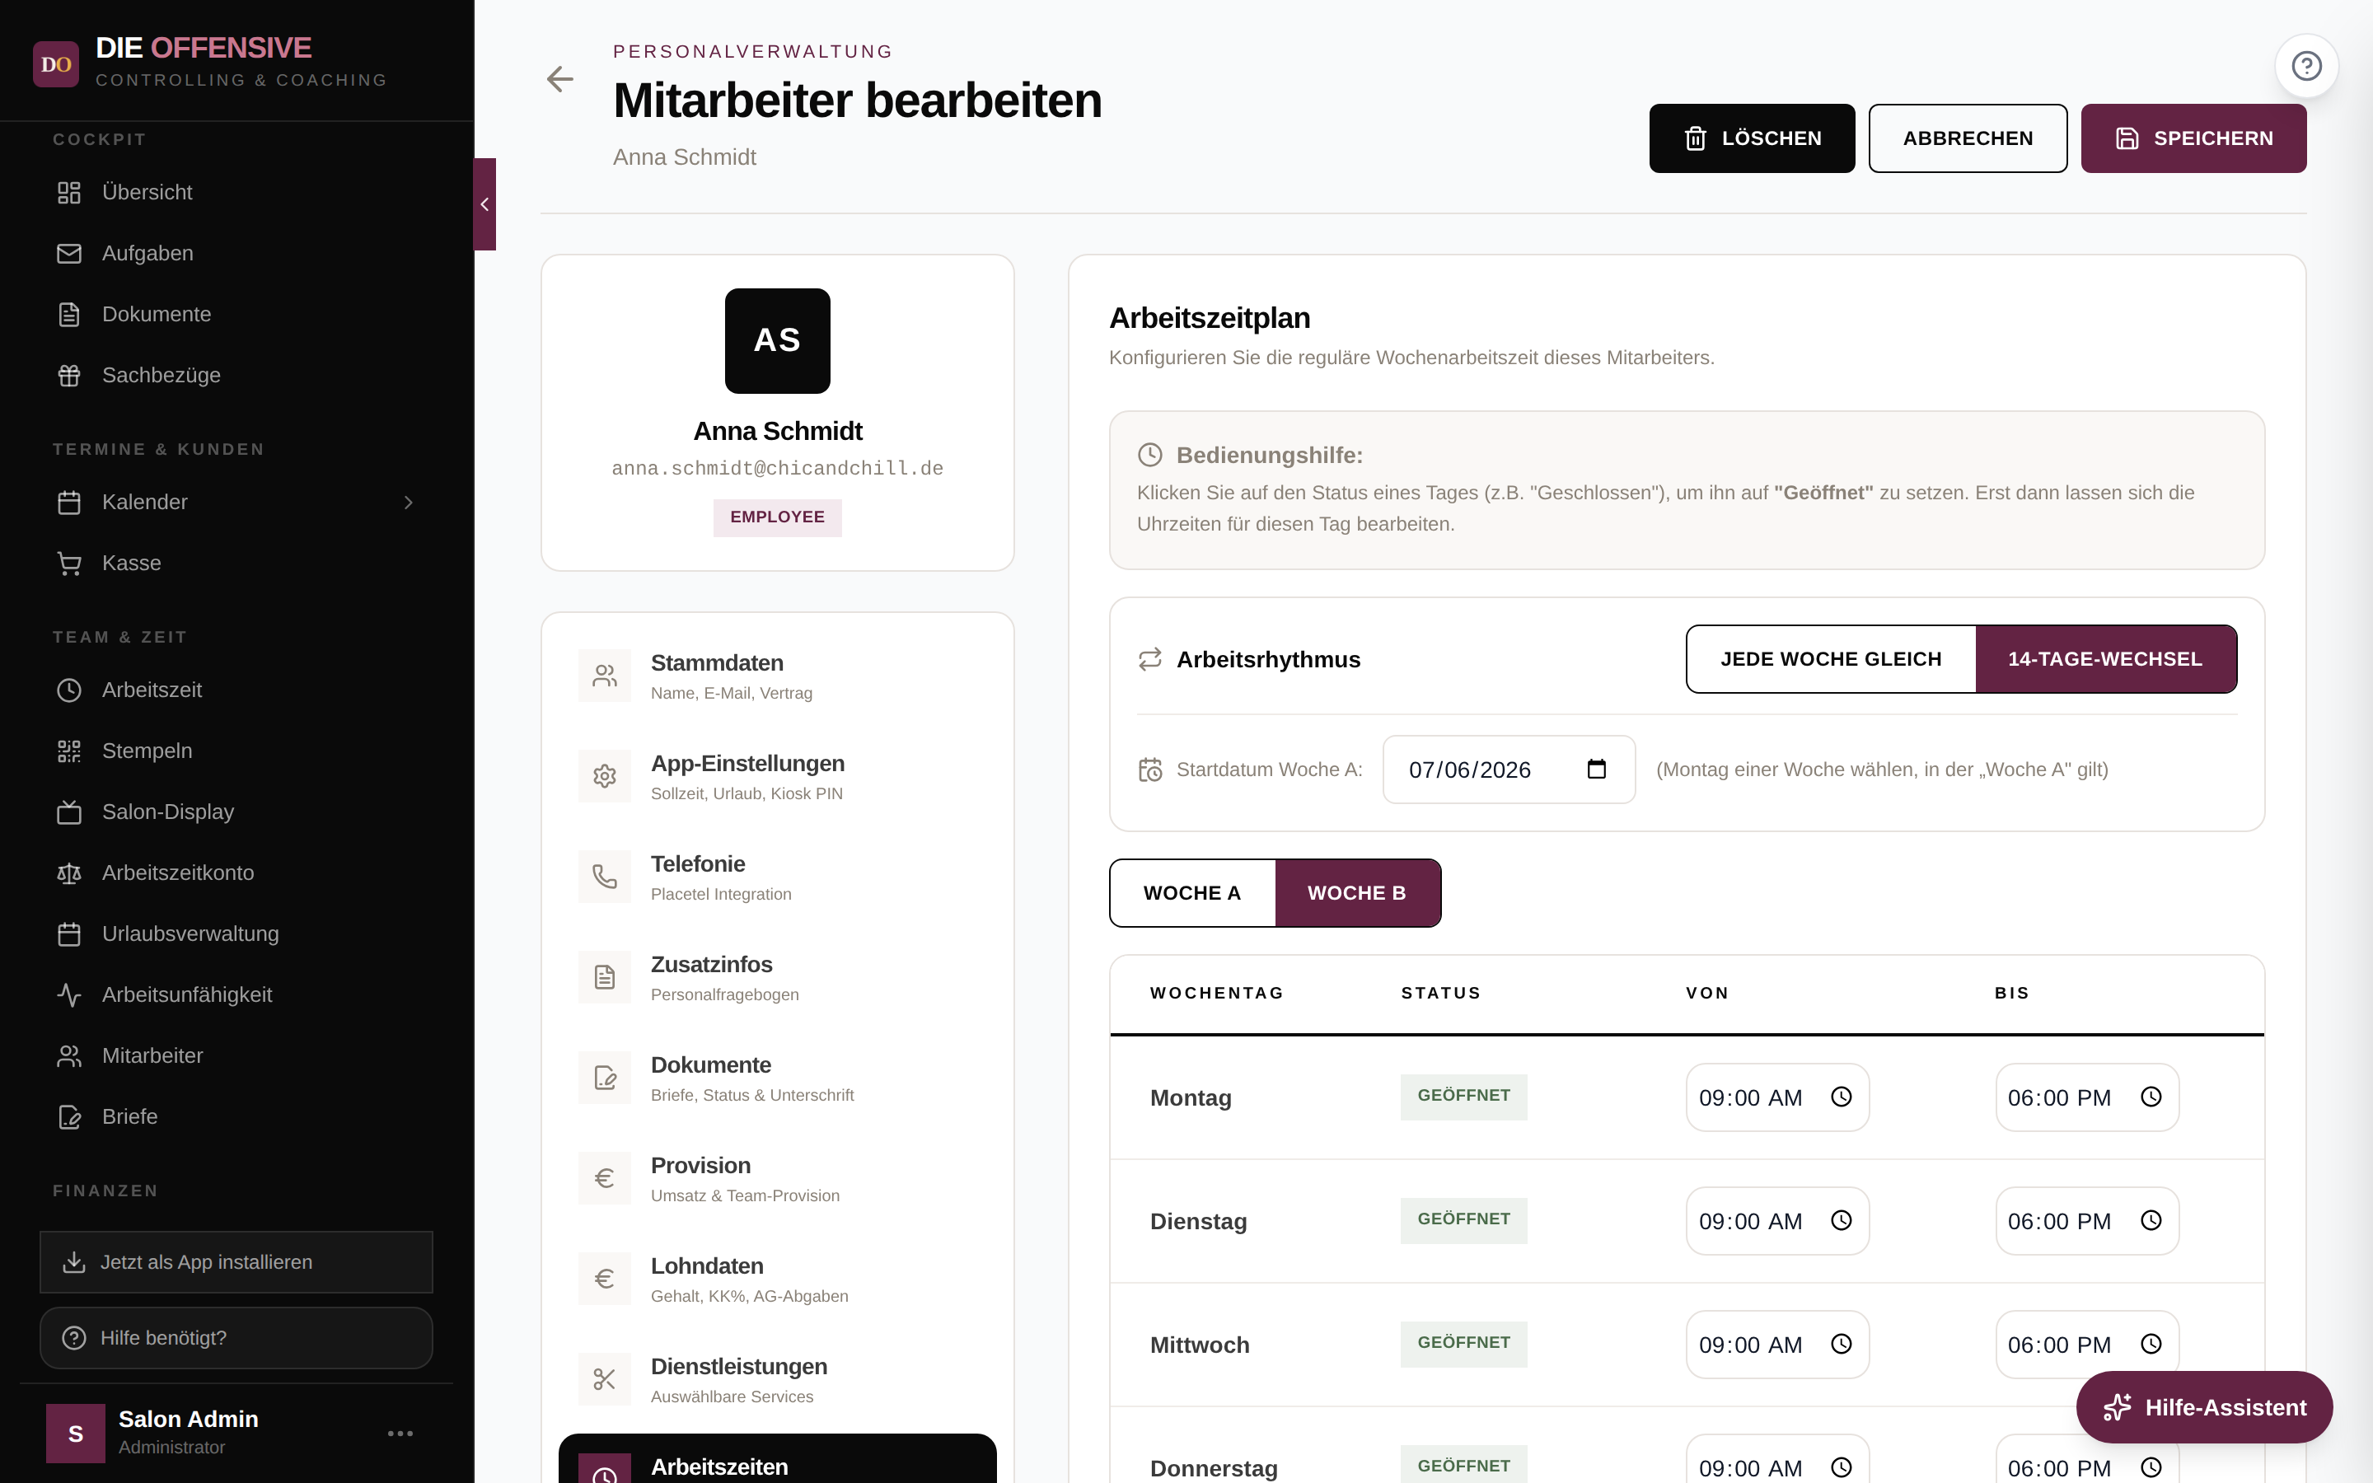Click the Salon-Display TV icon

point(68,812)
